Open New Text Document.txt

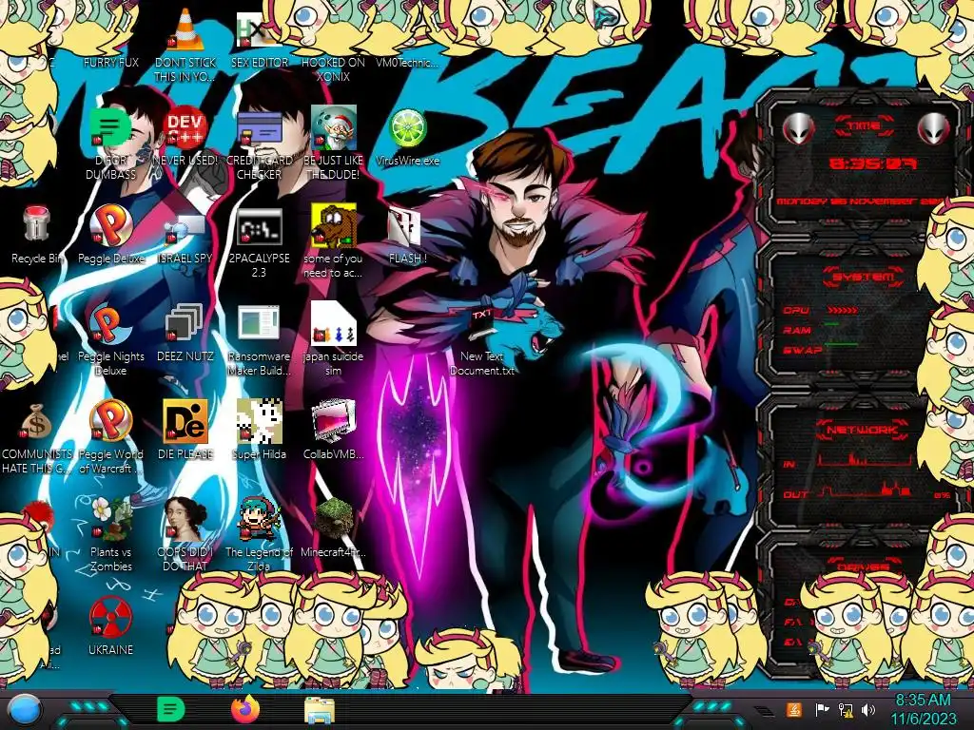coord(481,340)
